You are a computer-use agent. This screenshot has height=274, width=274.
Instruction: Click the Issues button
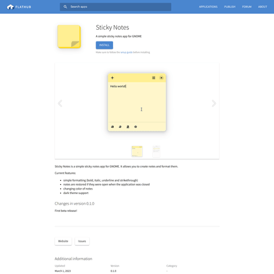point(82,241)
